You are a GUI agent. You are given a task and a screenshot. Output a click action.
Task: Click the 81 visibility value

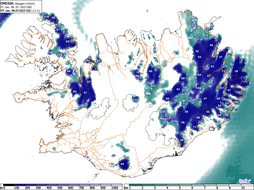pos(58,30)
